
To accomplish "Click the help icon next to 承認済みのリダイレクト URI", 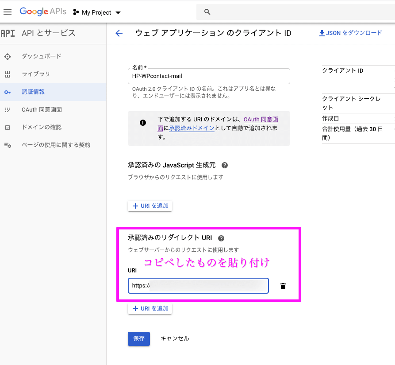I will (x=221, y=238).
